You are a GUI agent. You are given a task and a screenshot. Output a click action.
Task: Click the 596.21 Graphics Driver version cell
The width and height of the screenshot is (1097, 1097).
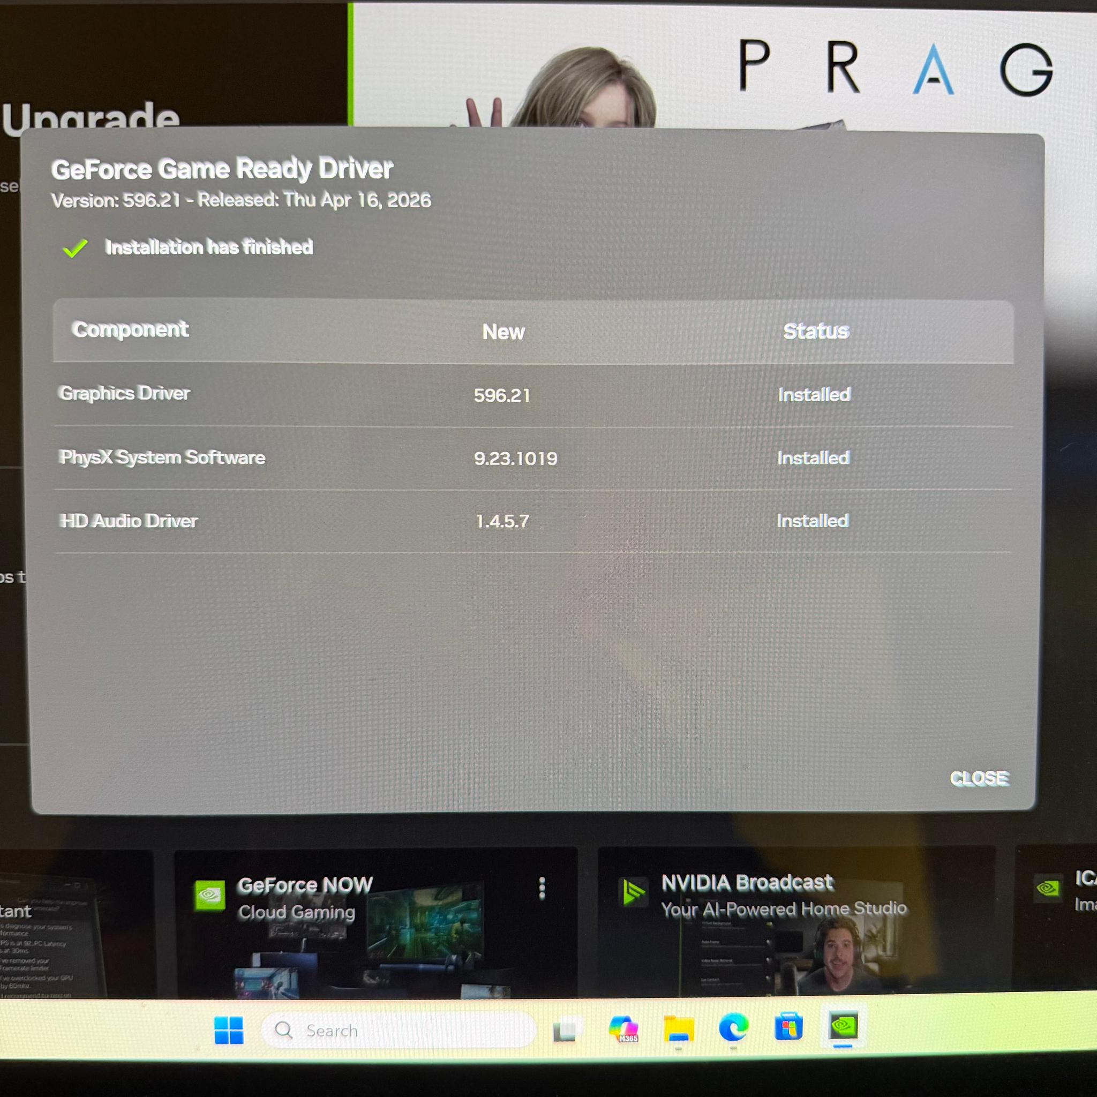(502, 395)
